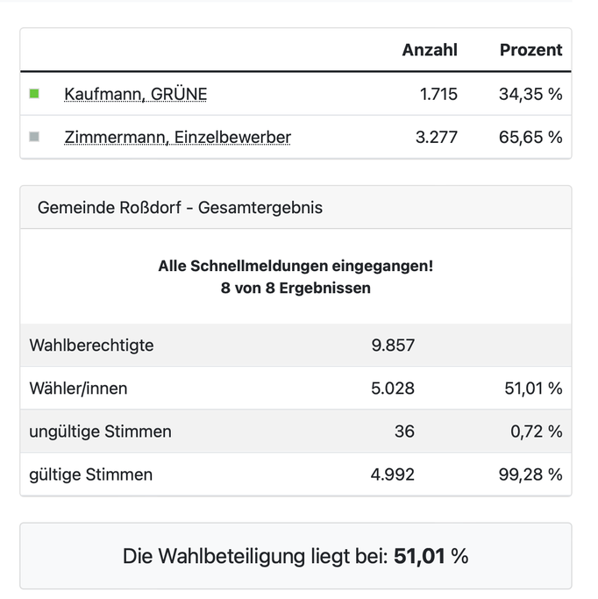The width and height of the screenshot is (598, 599).
Task: Select the Wahlberechtigte row label
Action: pos(92,346)
